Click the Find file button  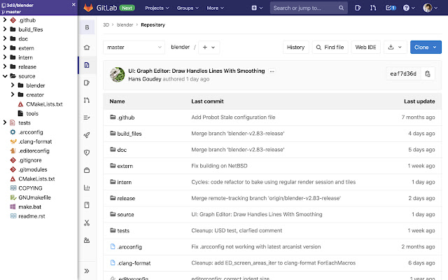[330, 48]
